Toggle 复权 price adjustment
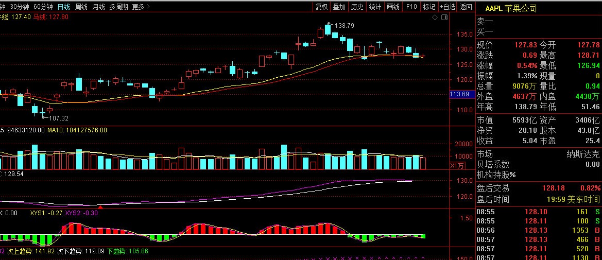This screenshot has height=260, width=602. click(321, 7)
